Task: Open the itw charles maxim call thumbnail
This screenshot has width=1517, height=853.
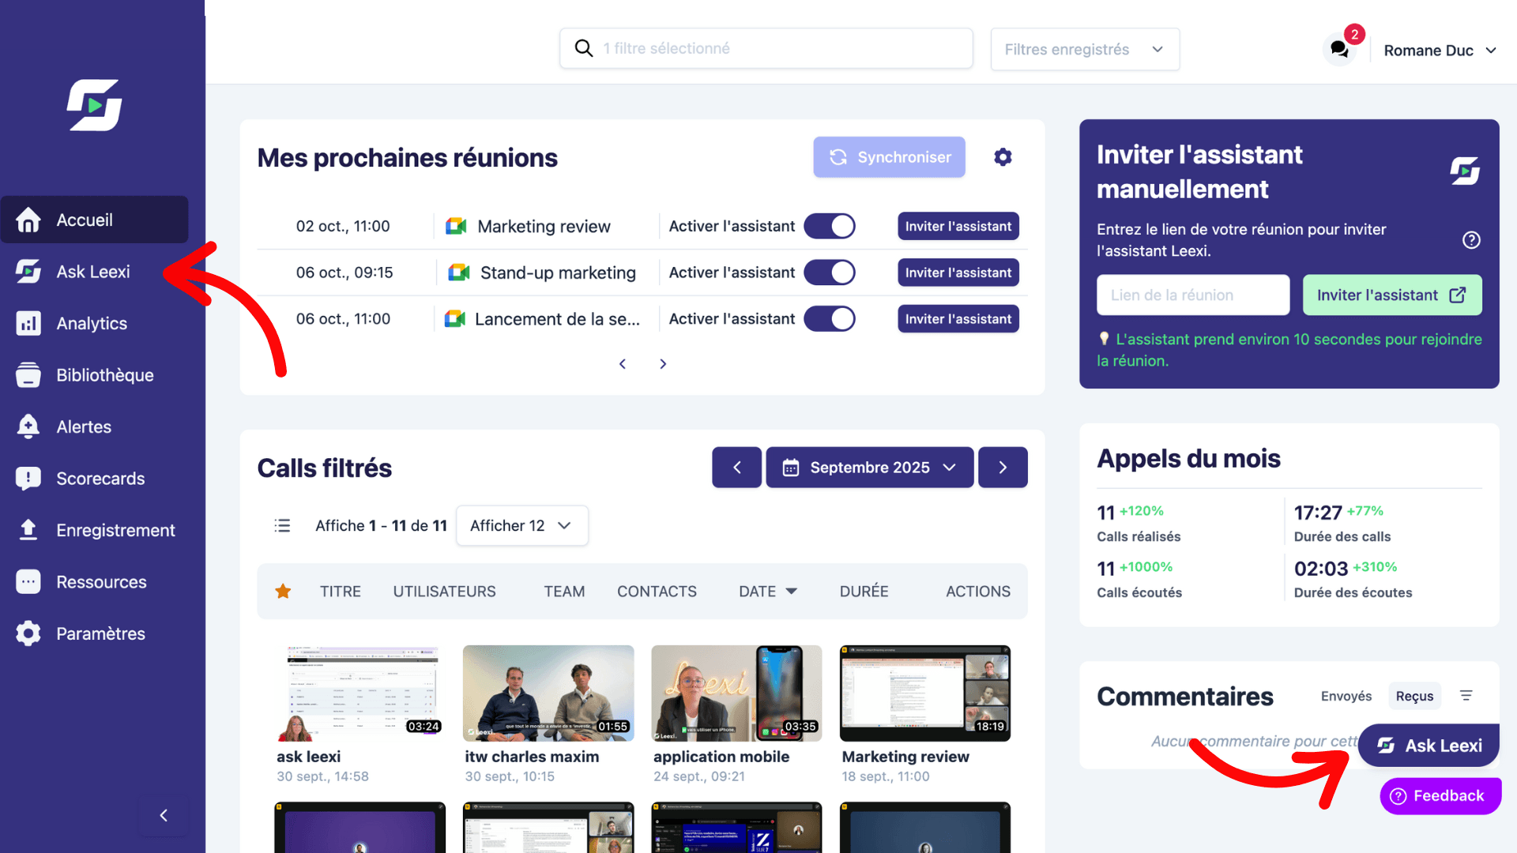Action: [548, 693]
